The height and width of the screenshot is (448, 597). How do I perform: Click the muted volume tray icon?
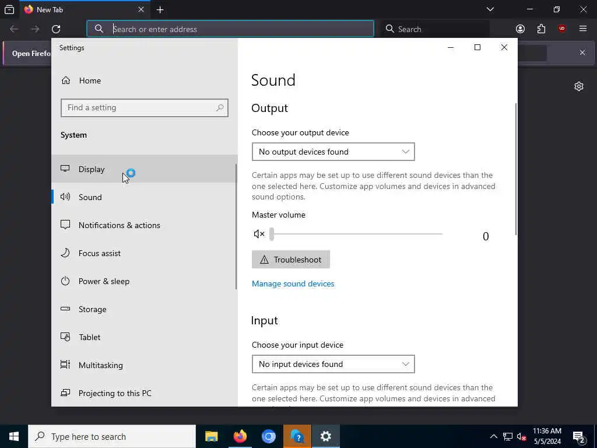click(522, 436)
